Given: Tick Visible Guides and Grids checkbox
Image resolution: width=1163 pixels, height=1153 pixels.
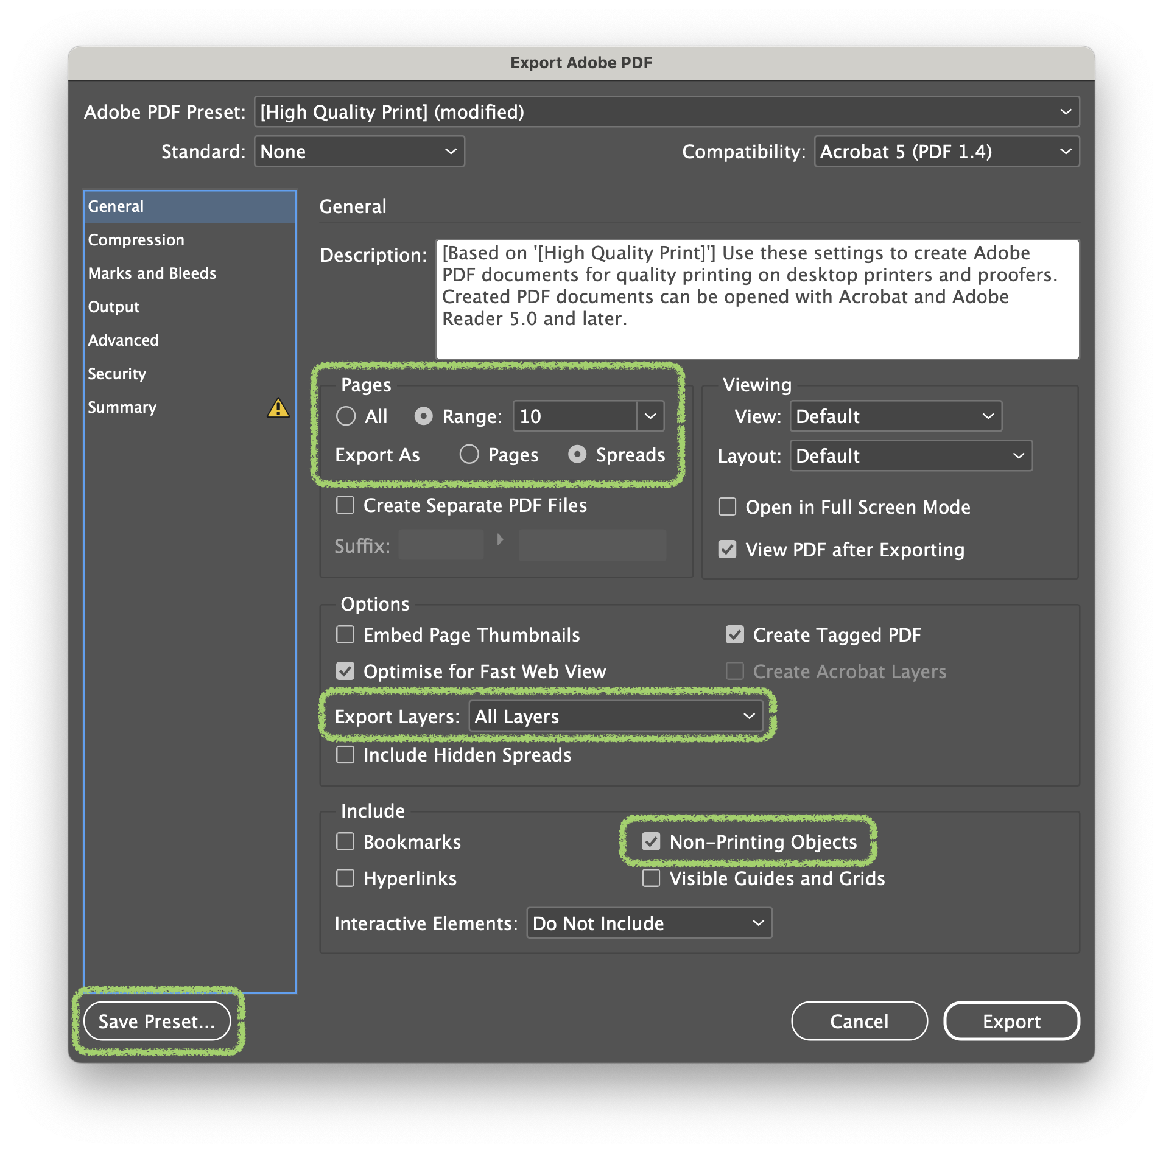Looking at the screenshot, I should pos(652,878).
